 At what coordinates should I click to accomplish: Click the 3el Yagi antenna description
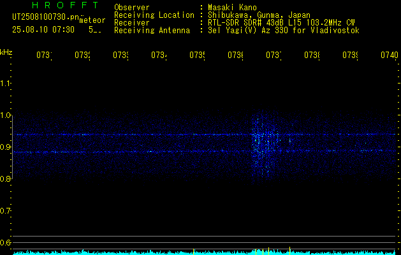(x=284, y=31)
